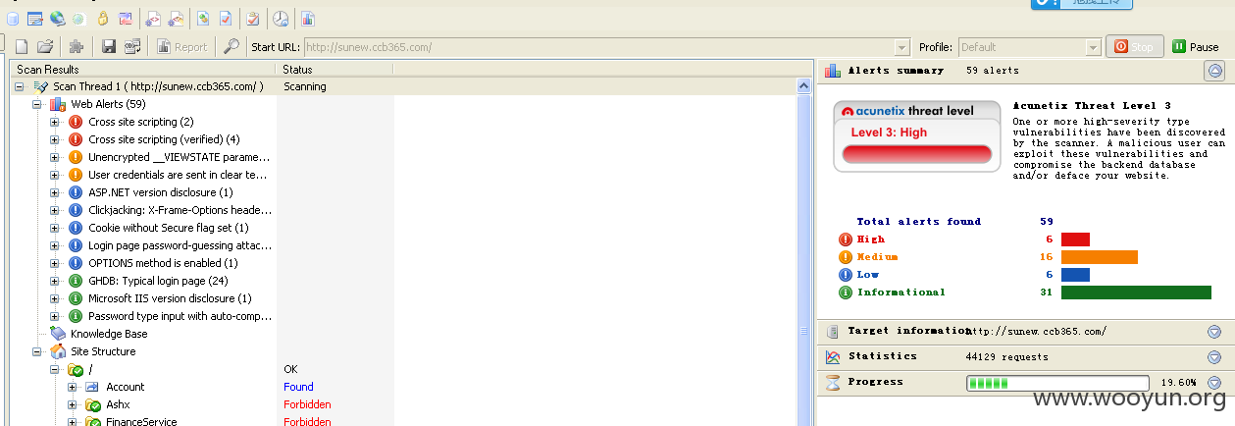
Task: Click the magnifying glass search icon
Action: pos(231,46)
